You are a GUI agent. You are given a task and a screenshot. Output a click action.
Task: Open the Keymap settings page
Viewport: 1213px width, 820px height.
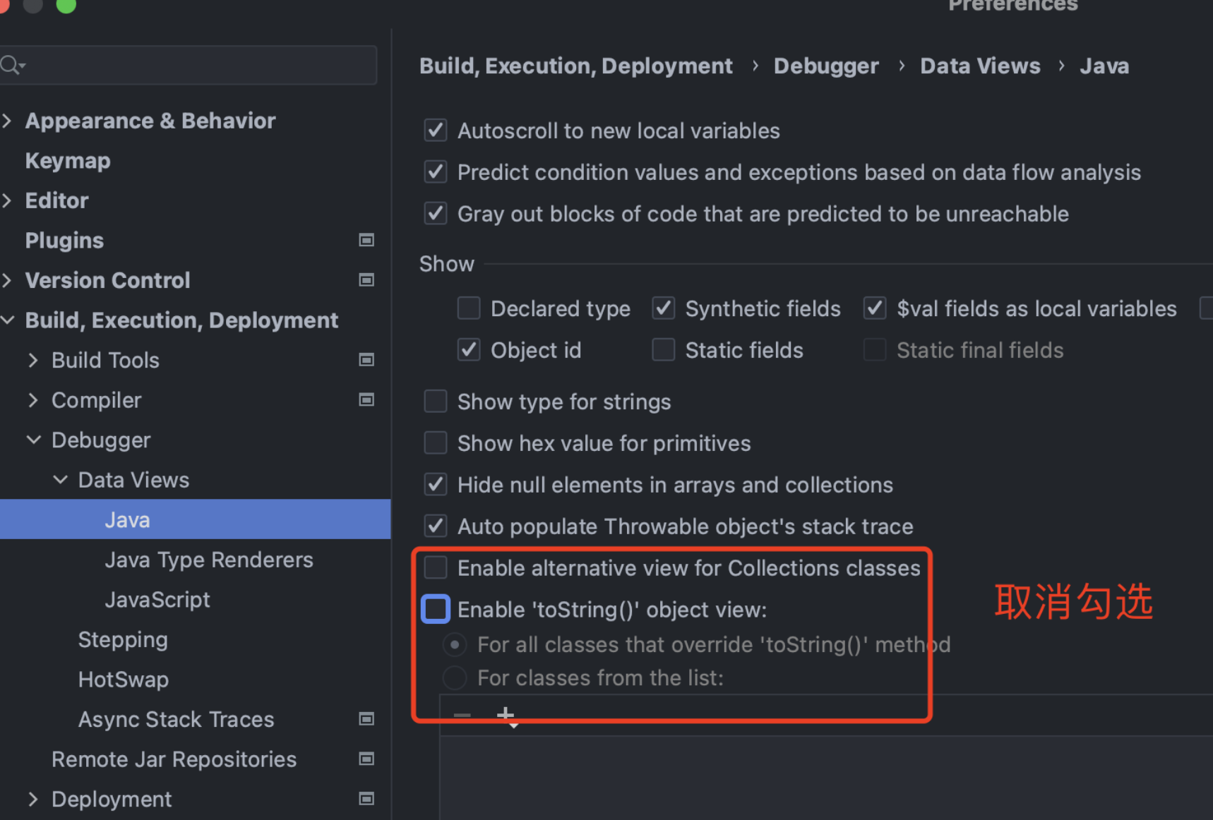(x=68, y=161)
